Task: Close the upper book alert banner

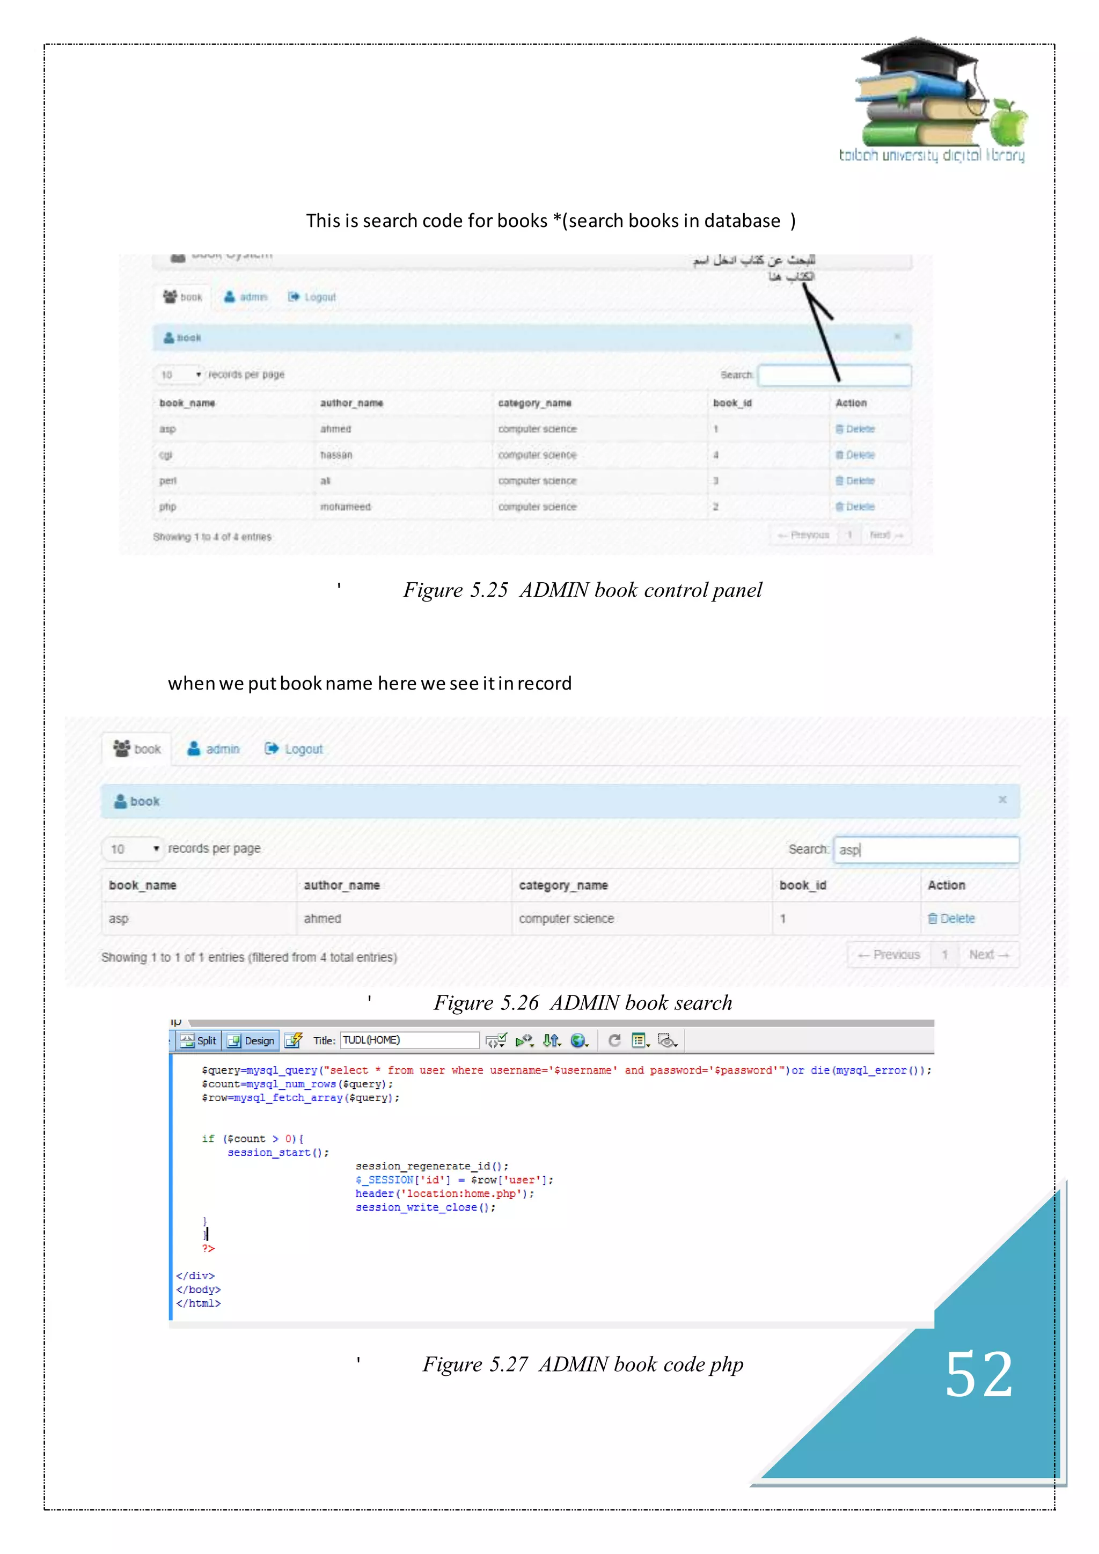Action: pos(897,336)
